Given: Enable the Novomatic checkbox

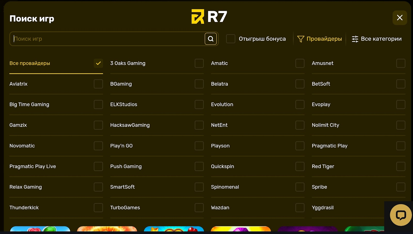Looking at the screenshot, I should click(98, 146).
